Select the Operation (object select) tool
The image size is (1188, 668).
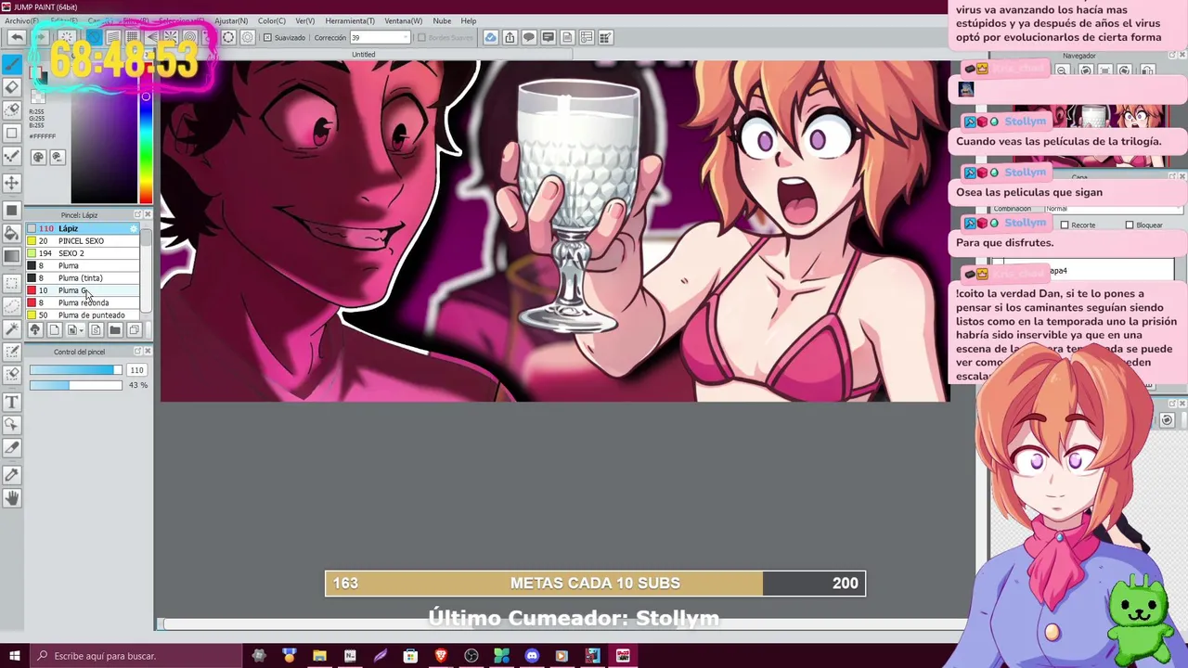12,425
